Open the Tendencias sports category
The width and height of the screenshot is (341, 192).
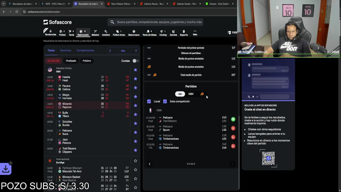50,33
